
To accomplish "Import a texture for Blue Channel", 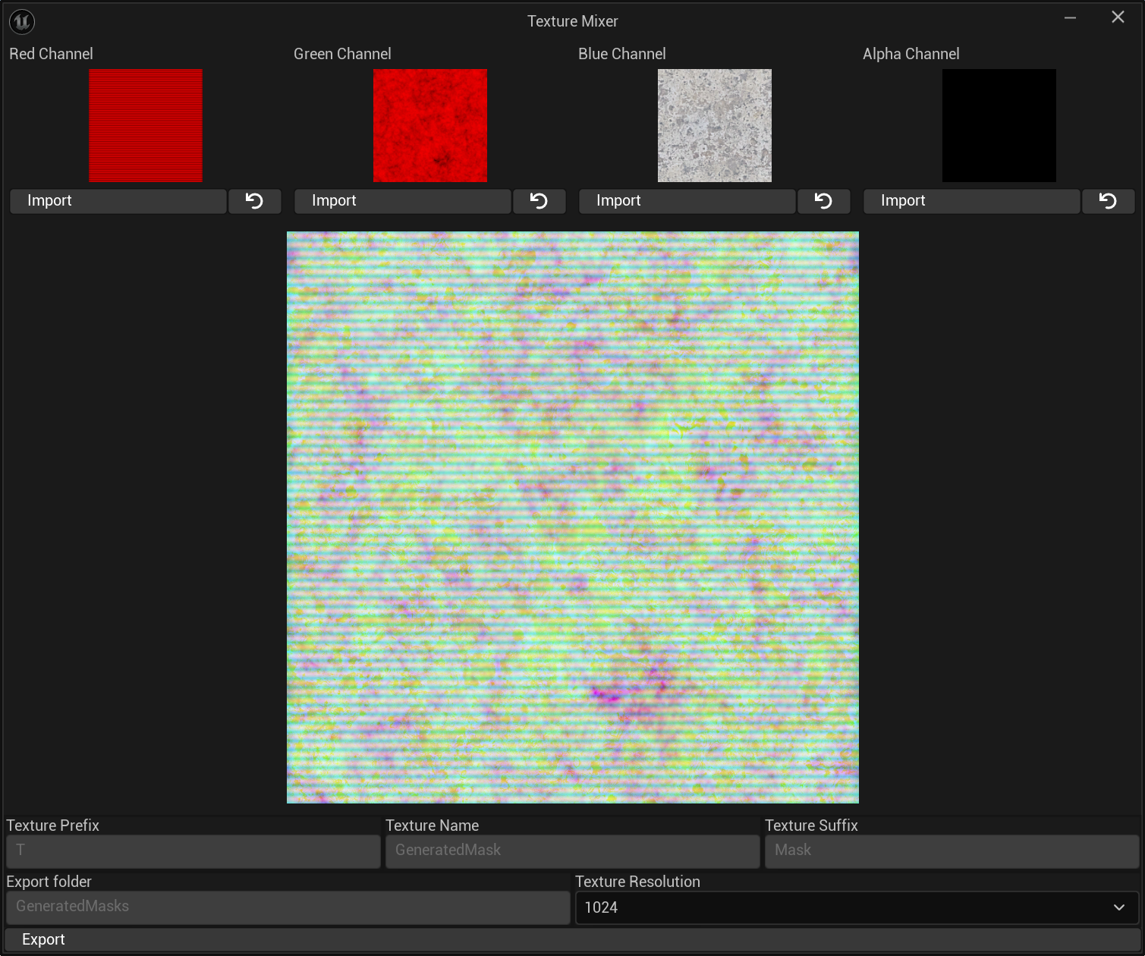I will pos(687,201).
